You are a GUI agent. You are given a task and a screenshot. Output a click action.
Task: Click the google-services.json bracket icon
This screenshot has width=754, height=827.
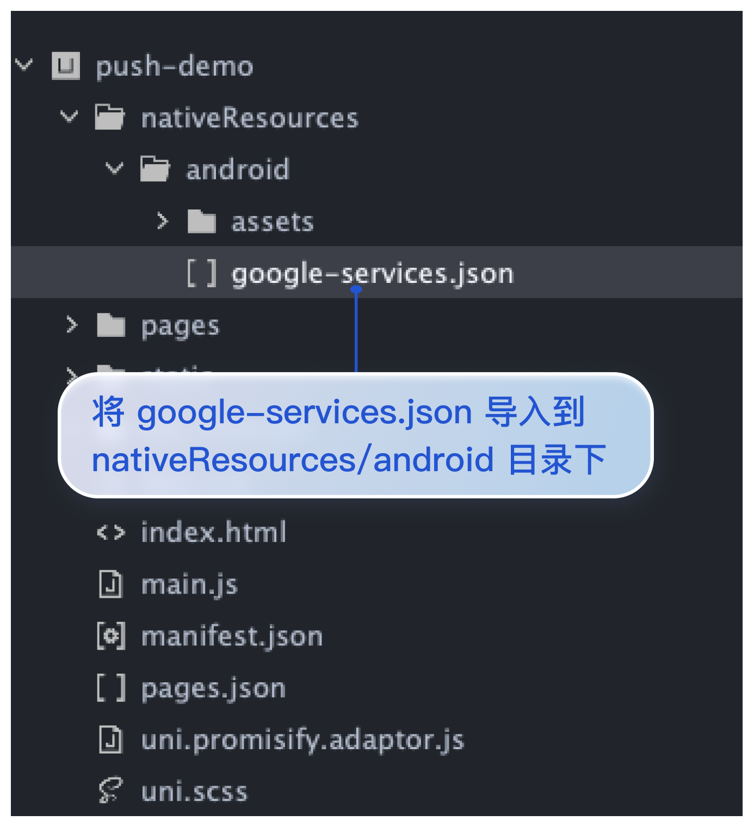(202, 273)
